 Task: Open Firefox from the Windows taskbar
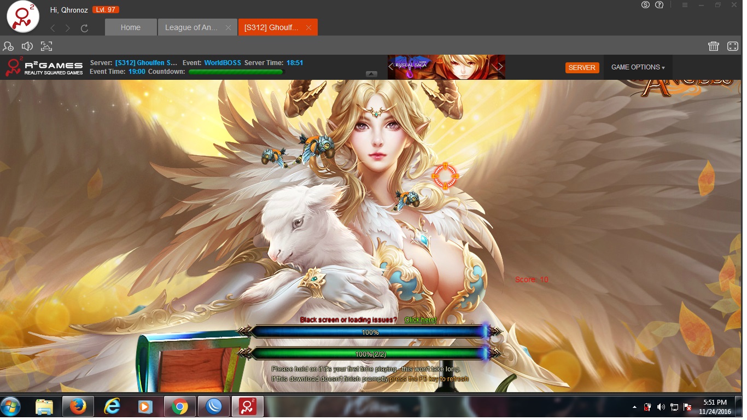(78, 407)
